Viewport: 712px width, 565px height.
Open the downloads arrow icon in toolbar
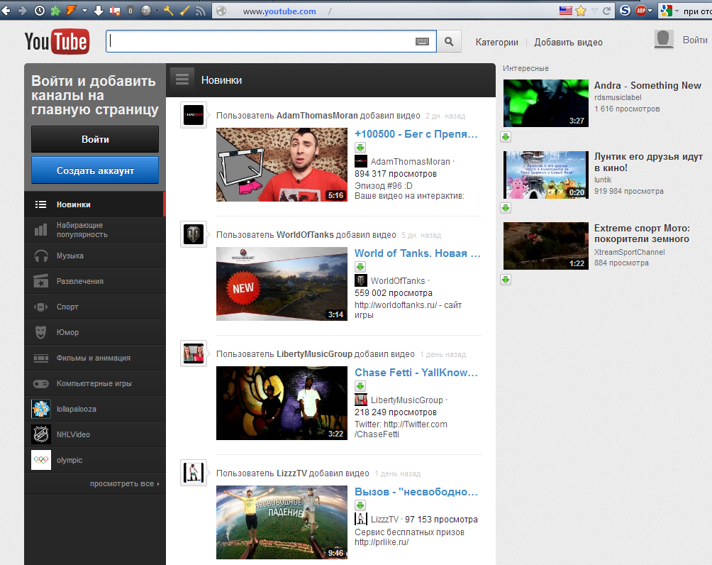click(x=99, y=11)
